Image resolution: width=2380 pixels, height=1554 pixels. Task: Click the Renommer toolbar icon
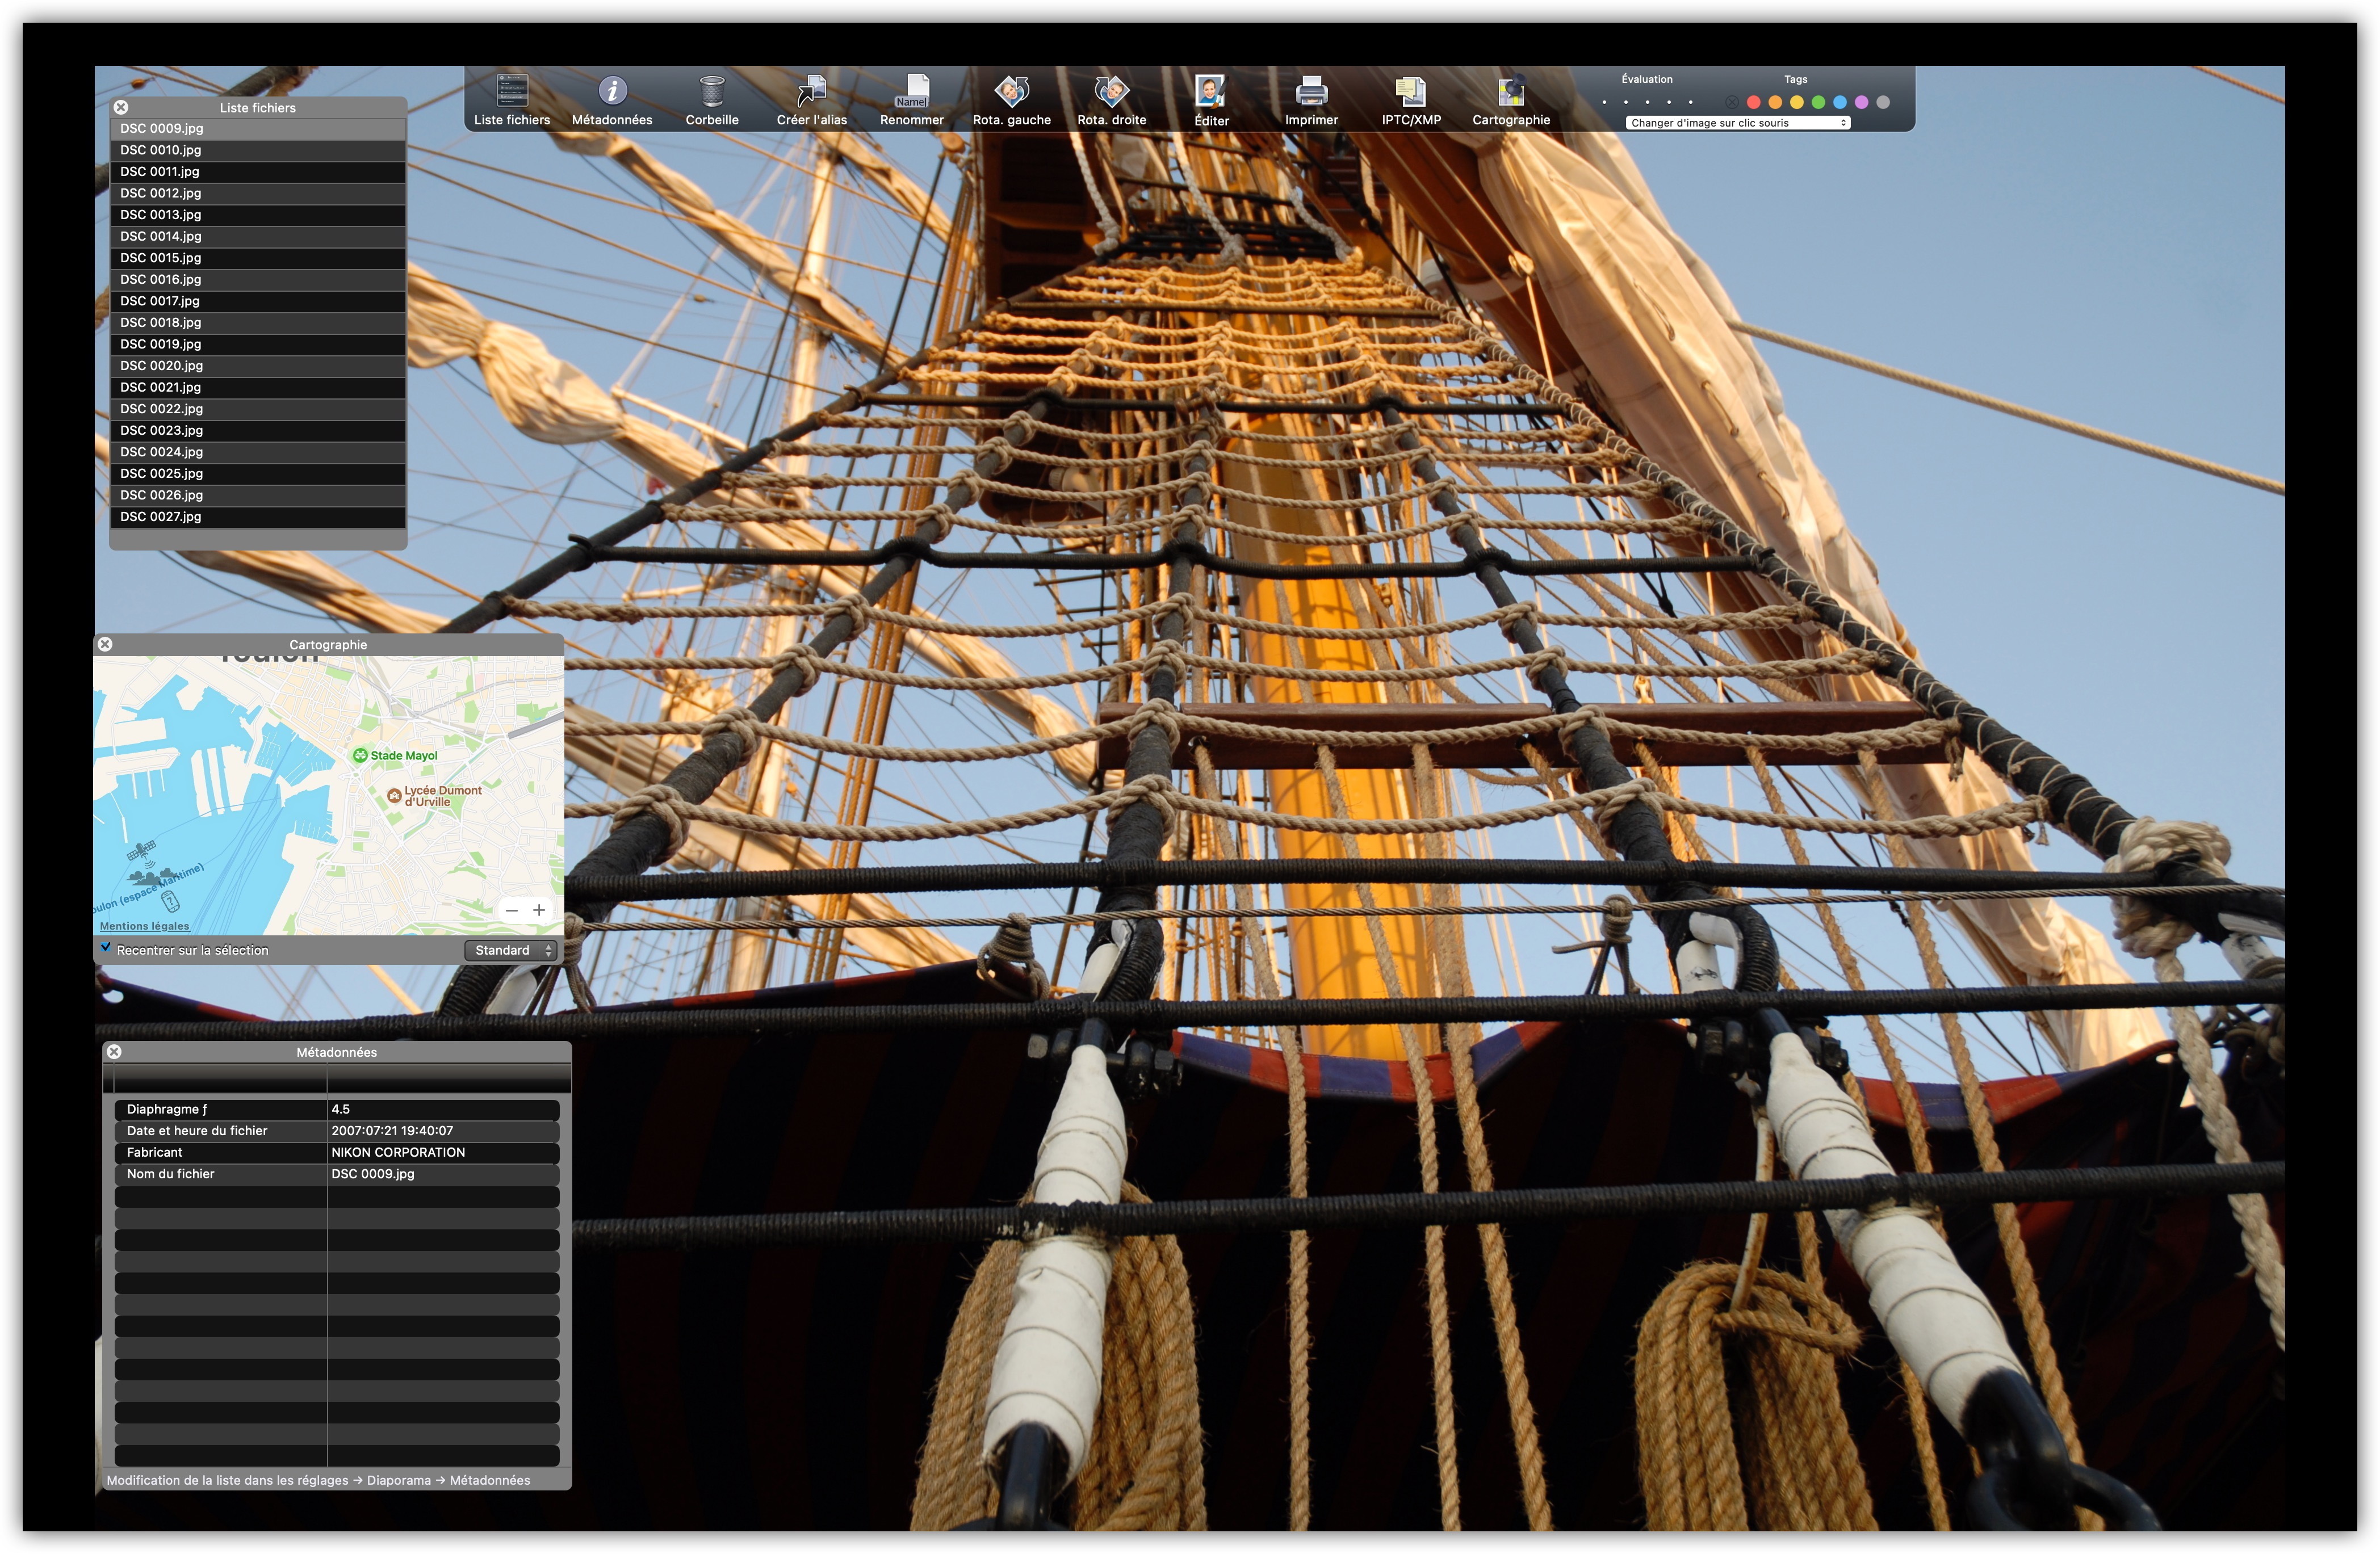[x=912, y=92]
